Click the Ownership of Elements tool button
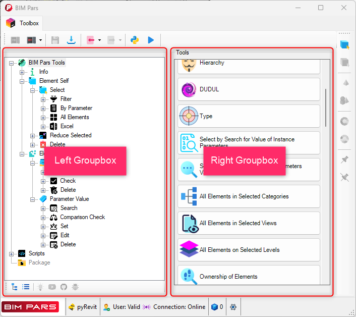 249,277
